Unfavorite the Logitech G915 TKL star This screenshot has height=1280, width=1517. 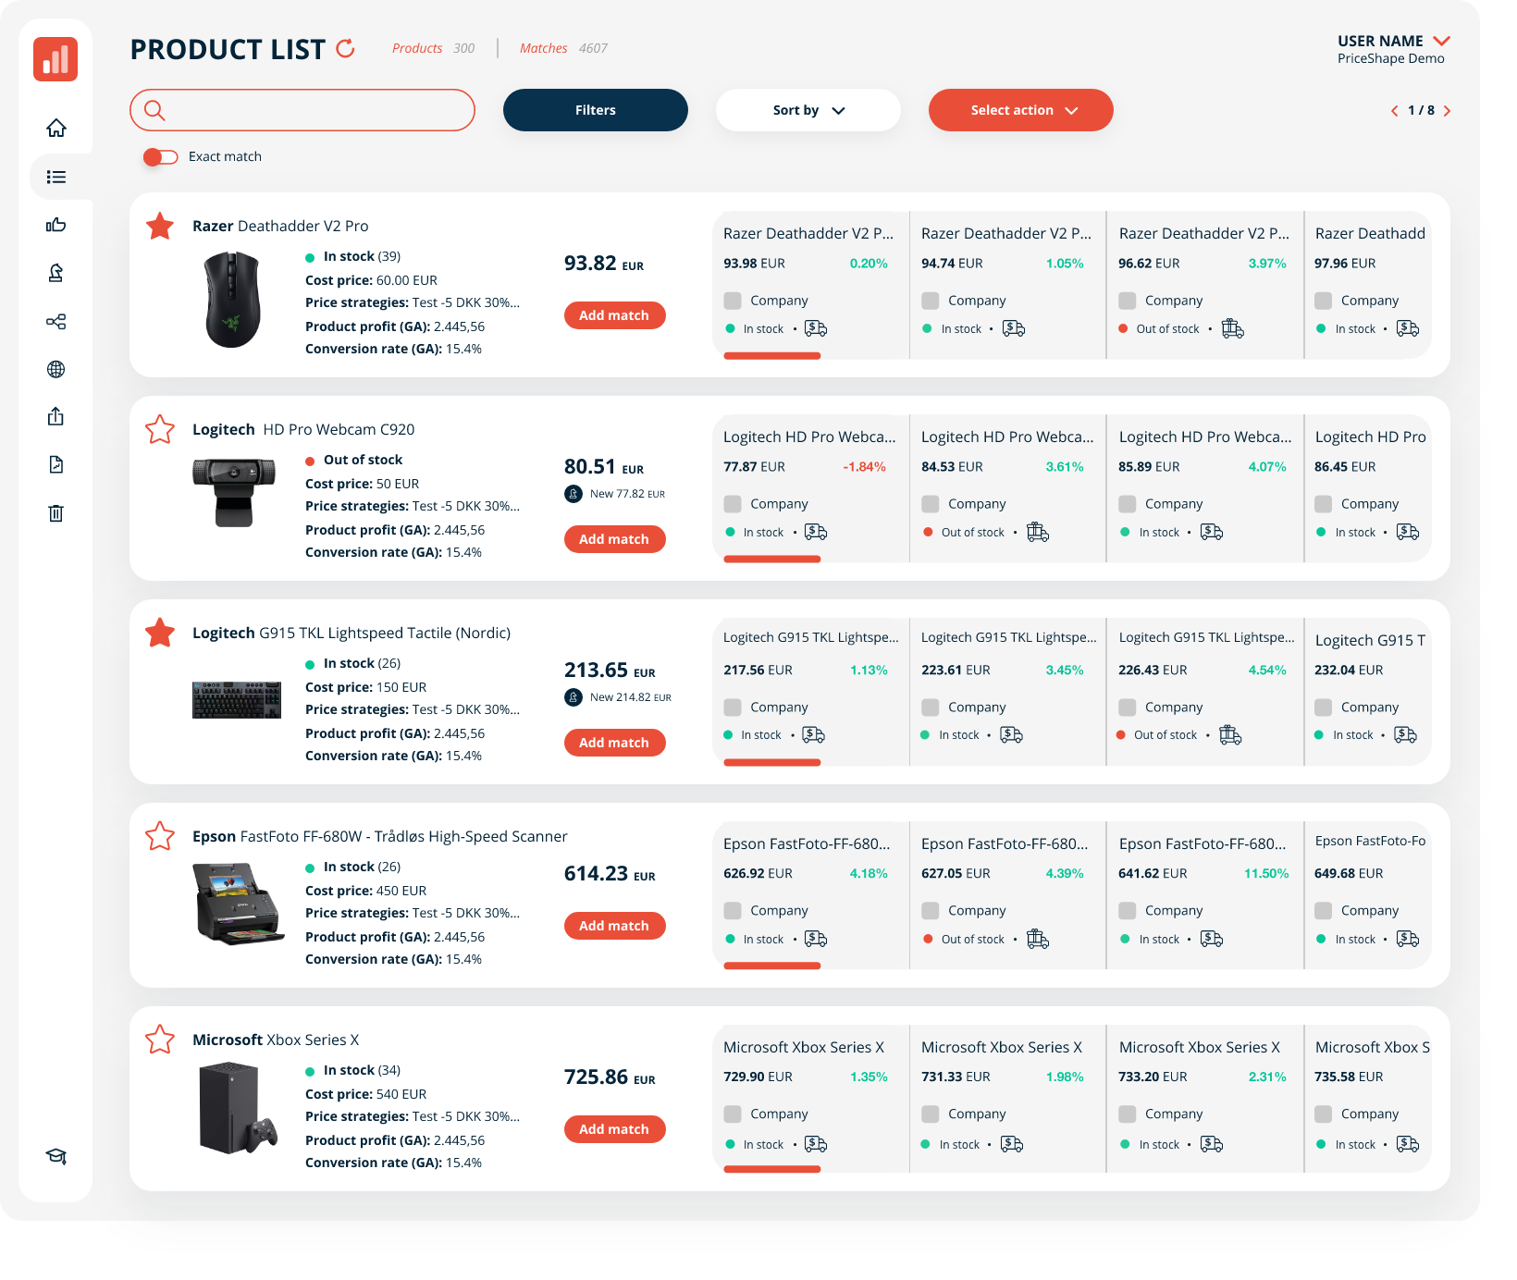(160, 633)
